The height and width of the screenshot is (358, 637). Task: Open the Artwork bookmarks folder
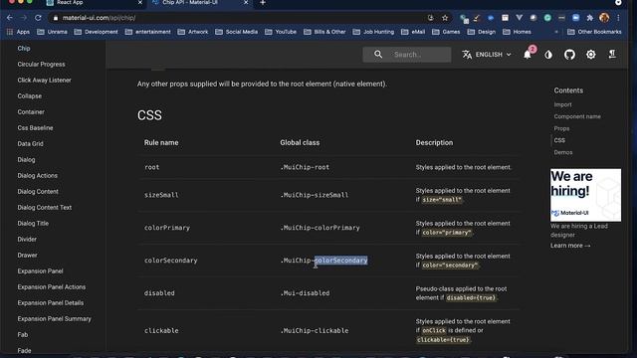[193, 32]
